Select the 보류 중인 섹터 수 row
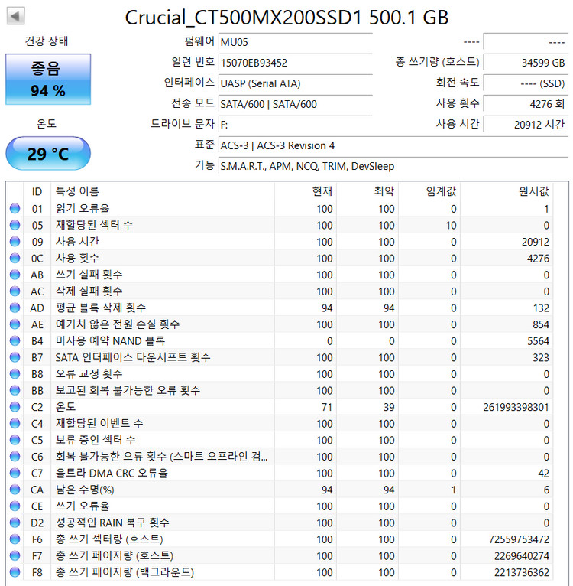Screen dimensions: 573x586 pyautogui.click(x=280, y=440)
